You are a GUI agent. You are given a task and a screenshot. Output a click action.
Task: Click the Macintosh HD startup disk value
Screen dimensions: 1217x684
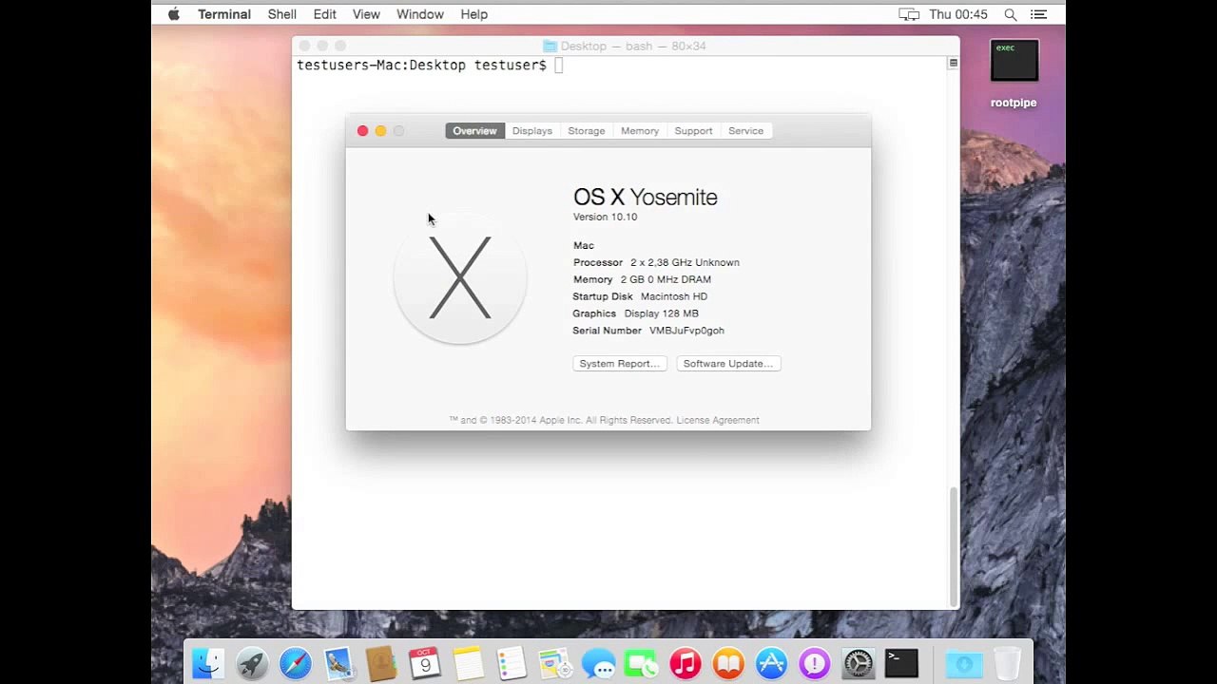click(x=674, y=296)
